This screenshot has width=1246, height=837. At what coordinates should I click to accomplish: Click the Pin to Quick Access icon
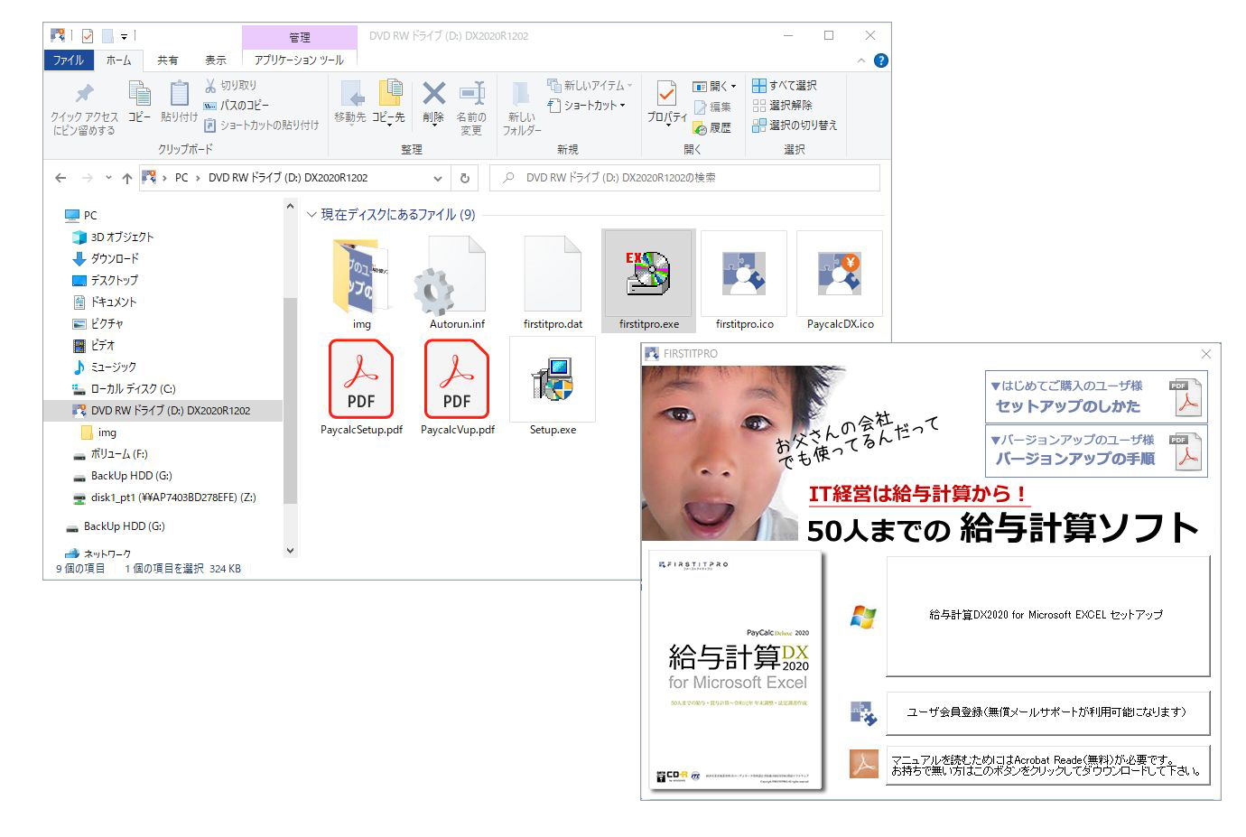point(84,93)
